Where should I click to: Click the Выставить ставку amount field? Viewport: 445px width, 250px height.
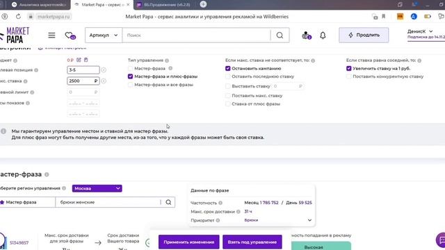point(288,86)
